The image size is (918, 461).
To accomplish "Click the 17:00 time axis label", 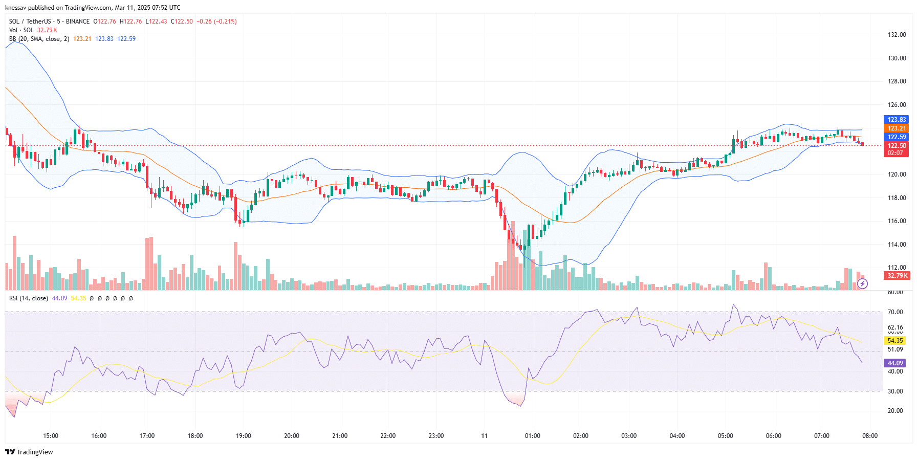I will coord(147,436).
